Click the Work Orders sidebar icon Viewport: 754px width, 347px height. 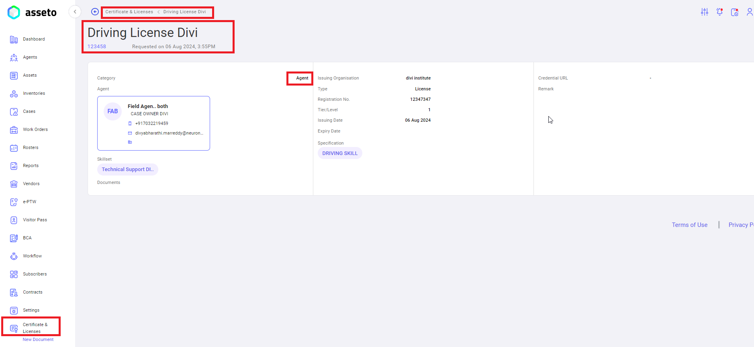14,130
